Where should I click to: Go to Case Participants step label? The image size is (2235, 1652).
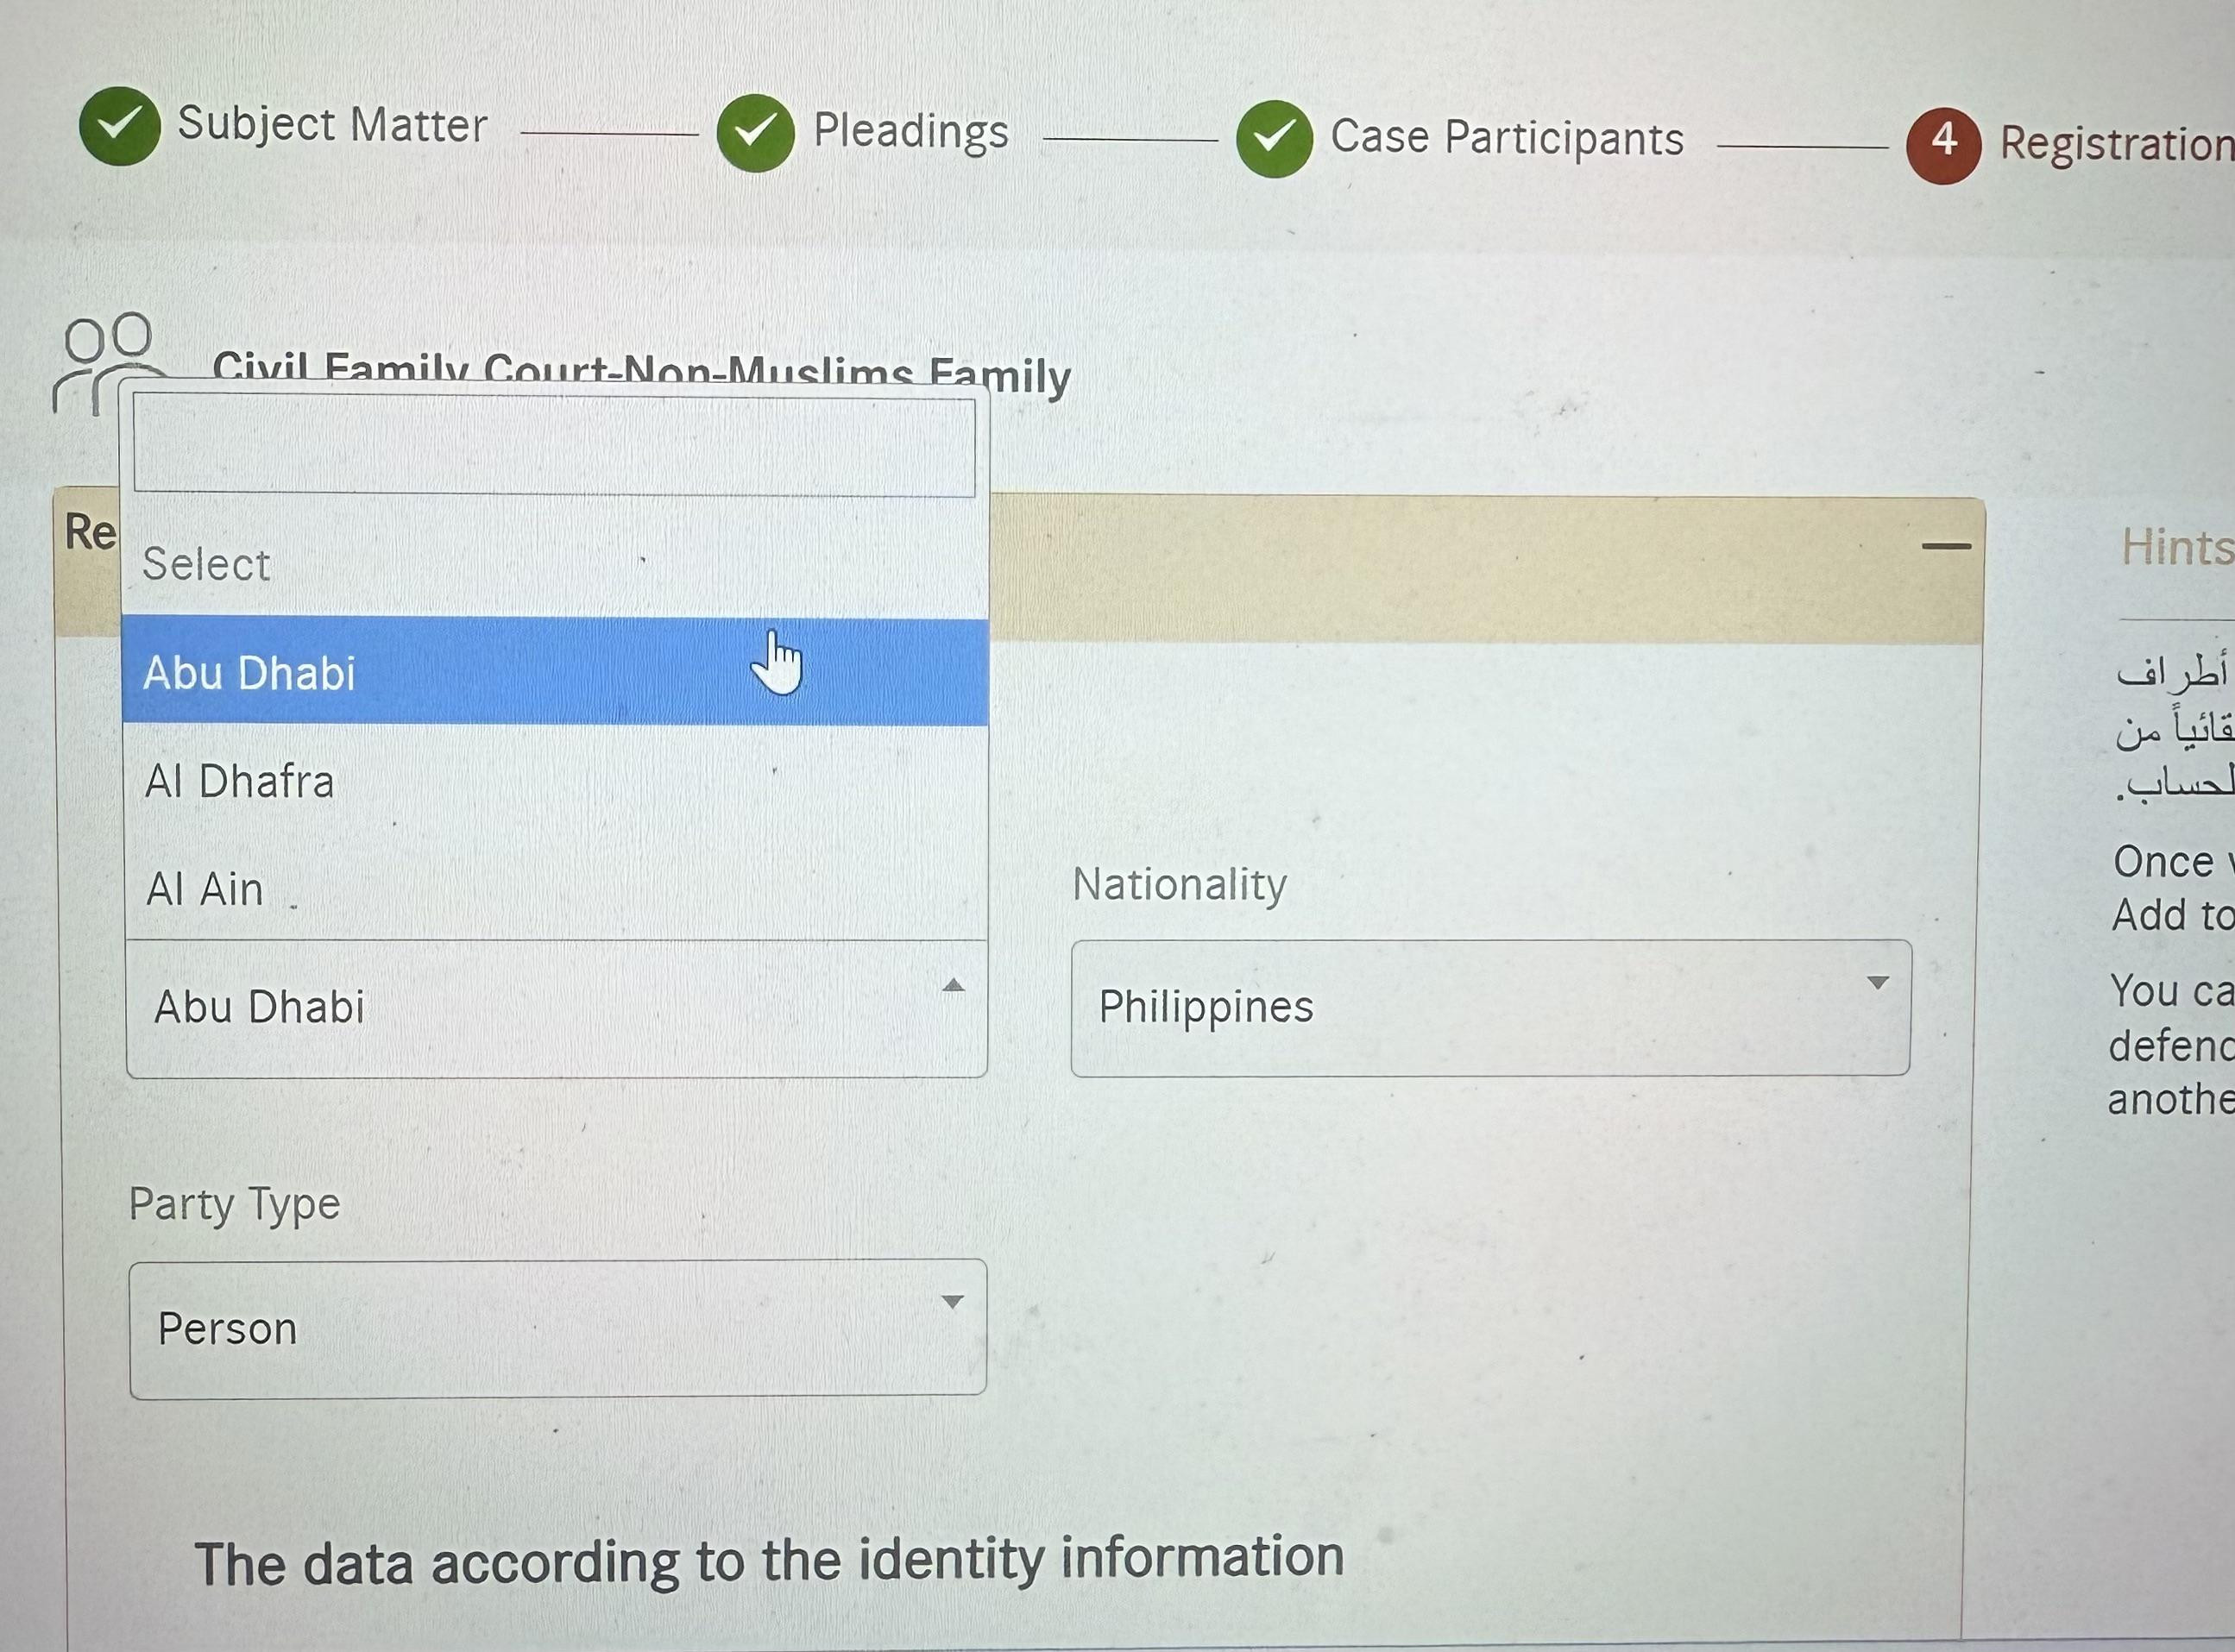(1507, 138)
